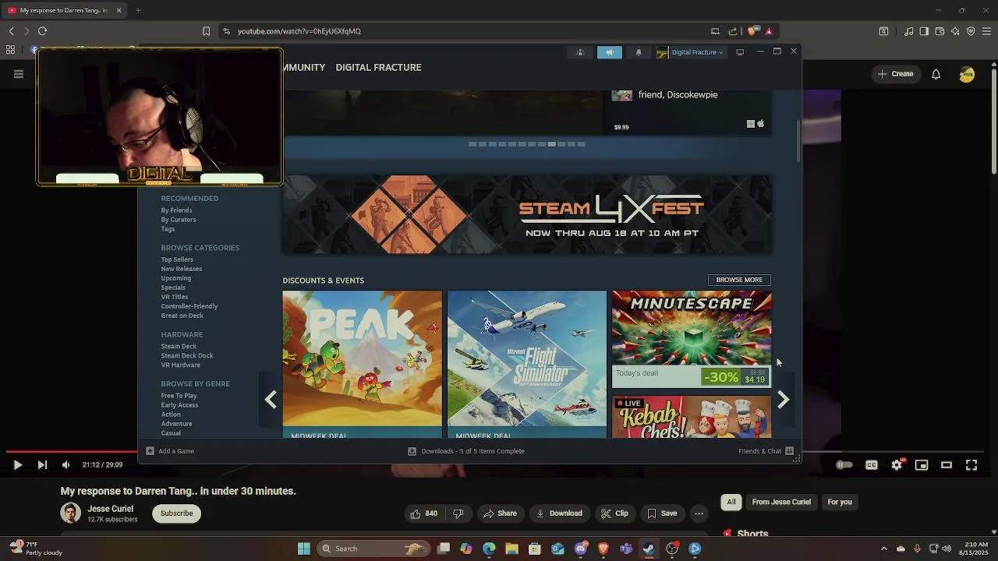Viewport: 998px width, 561px height.
Task: Open Specials category
Action: [x=173, y=288]
